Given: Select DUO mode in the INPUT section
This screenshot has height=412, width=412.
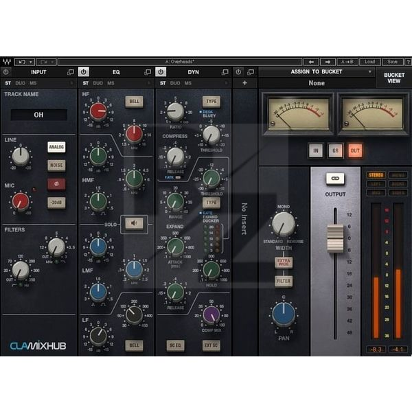Looking at the screenshot, I should (20, 83).
